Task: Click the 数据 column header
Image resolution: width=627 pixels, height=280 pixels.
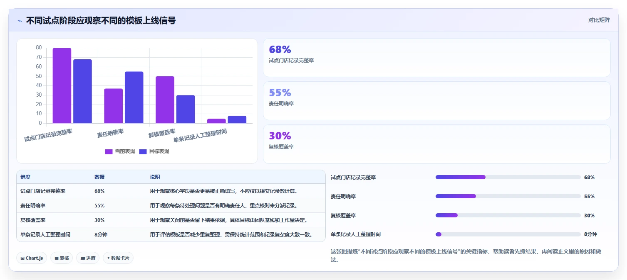Action: 99,177
